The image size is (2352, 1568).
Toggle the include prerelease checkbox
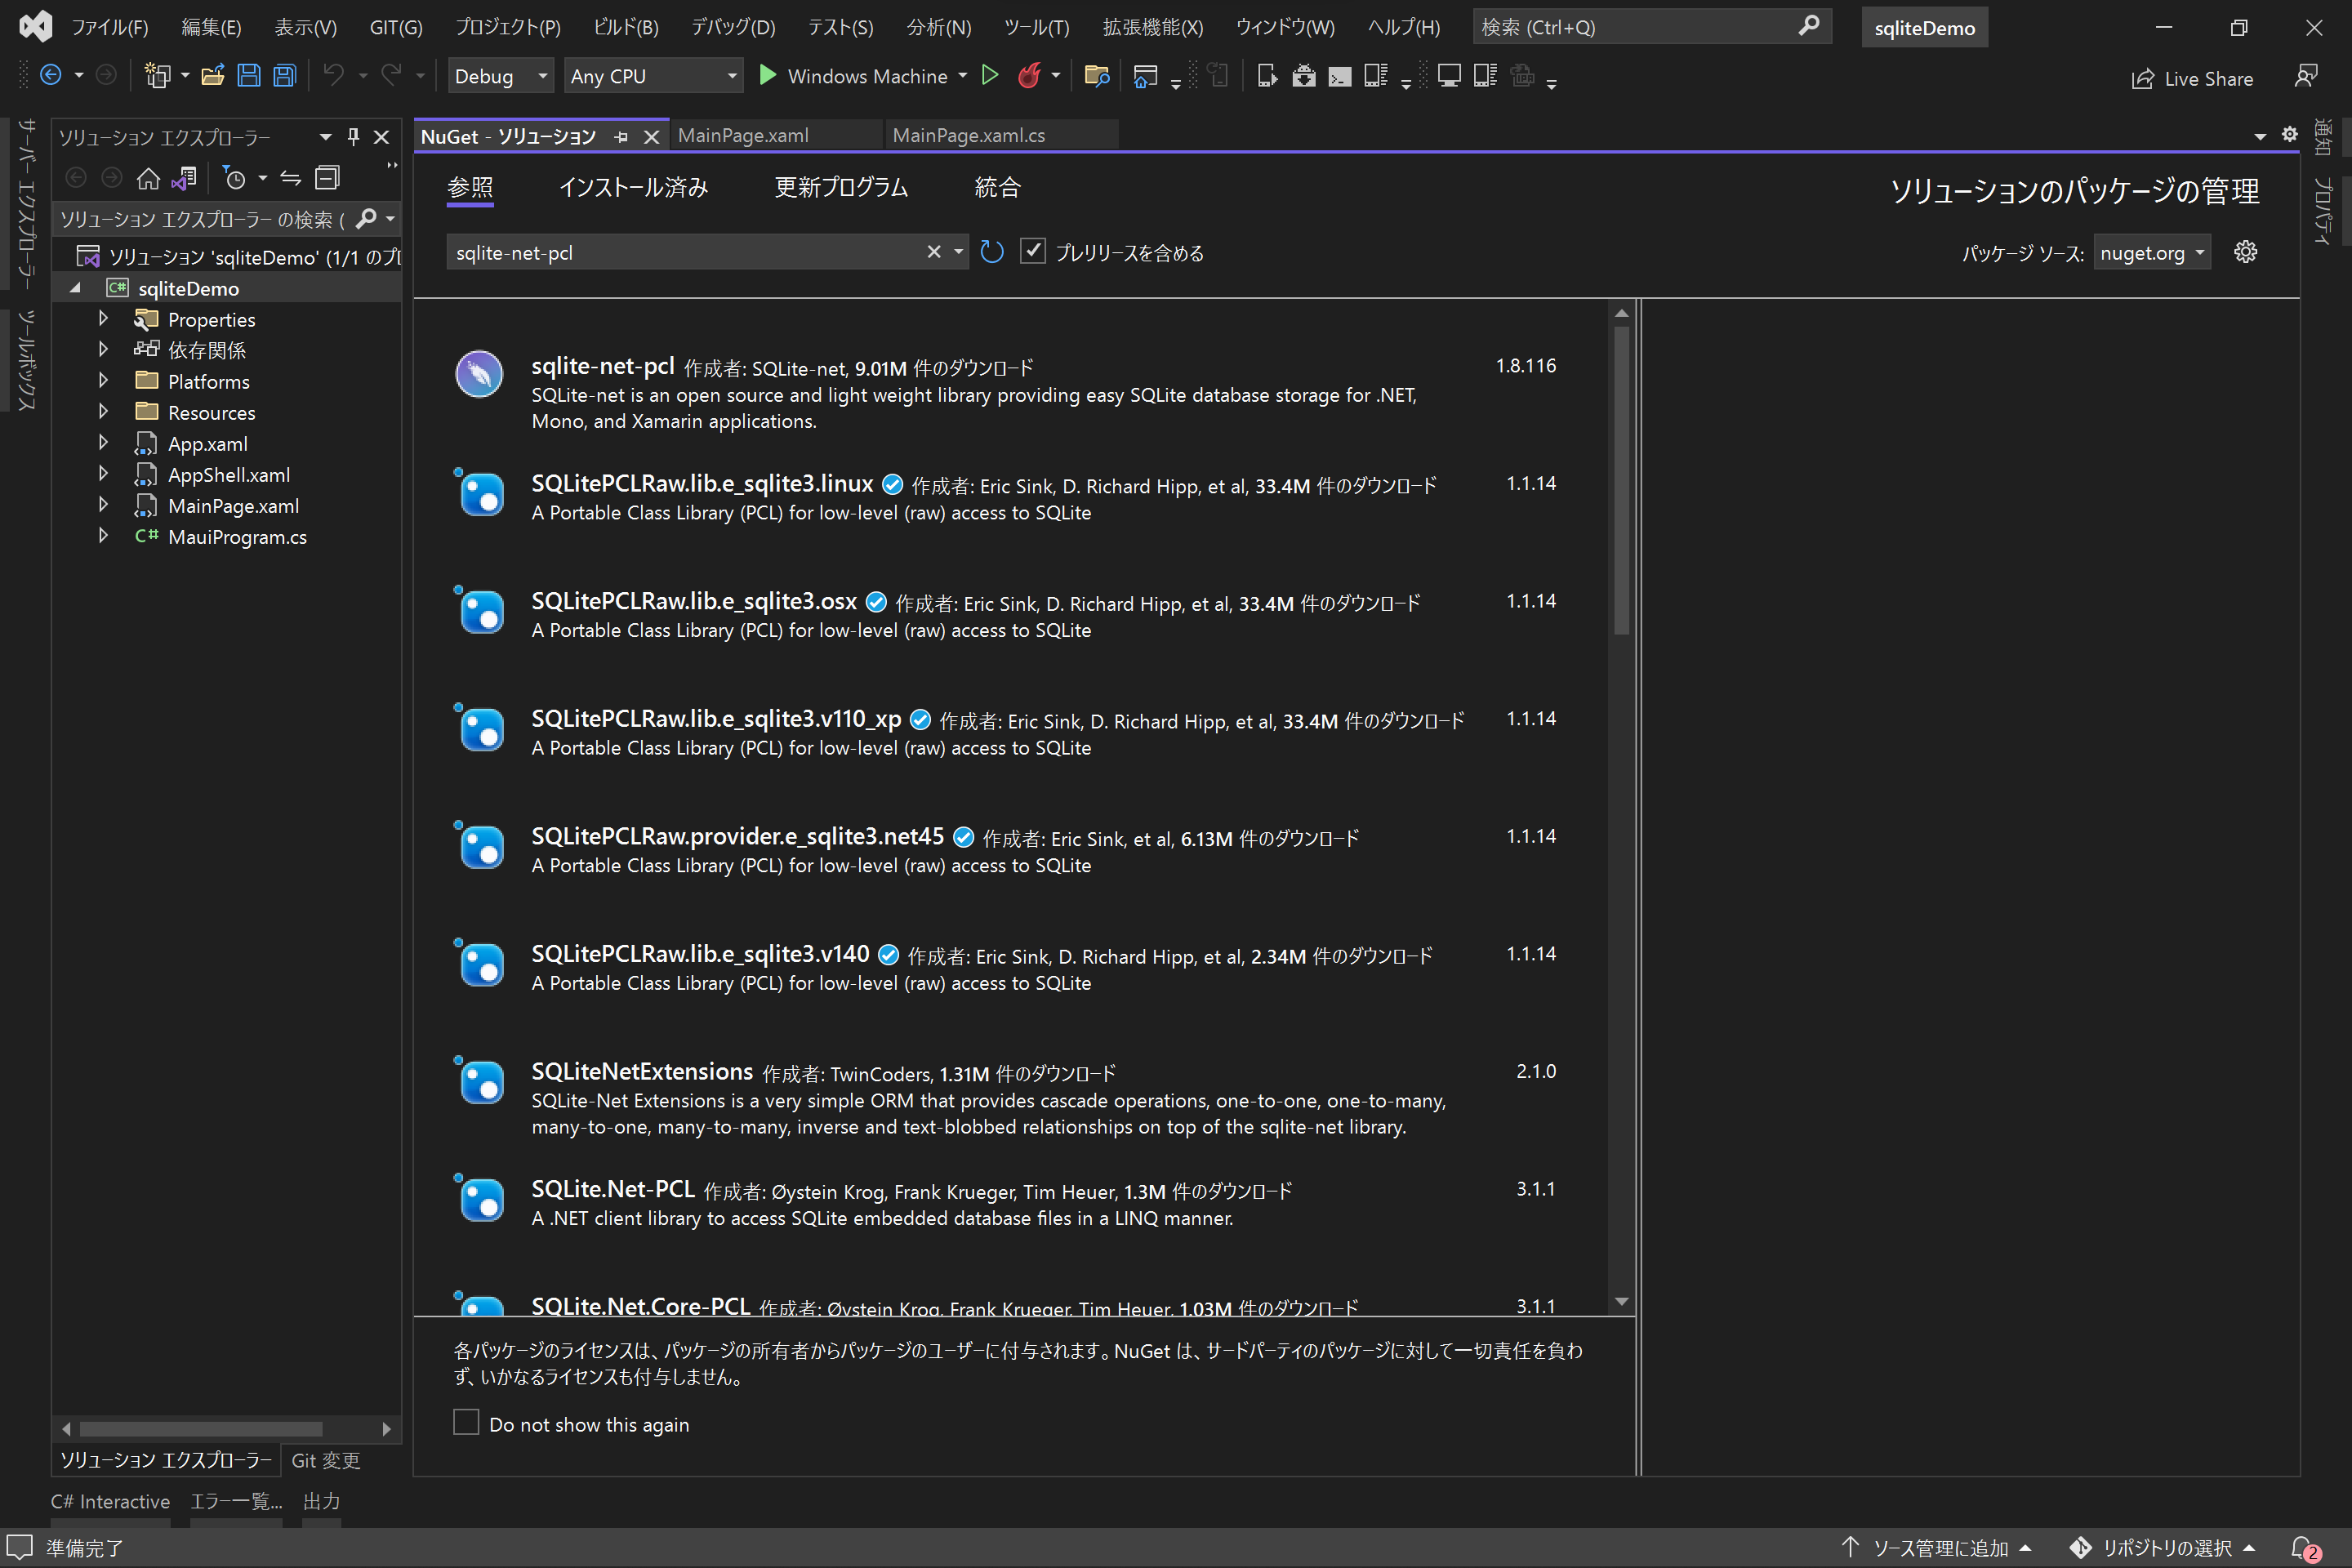(x=1032, y=252)
